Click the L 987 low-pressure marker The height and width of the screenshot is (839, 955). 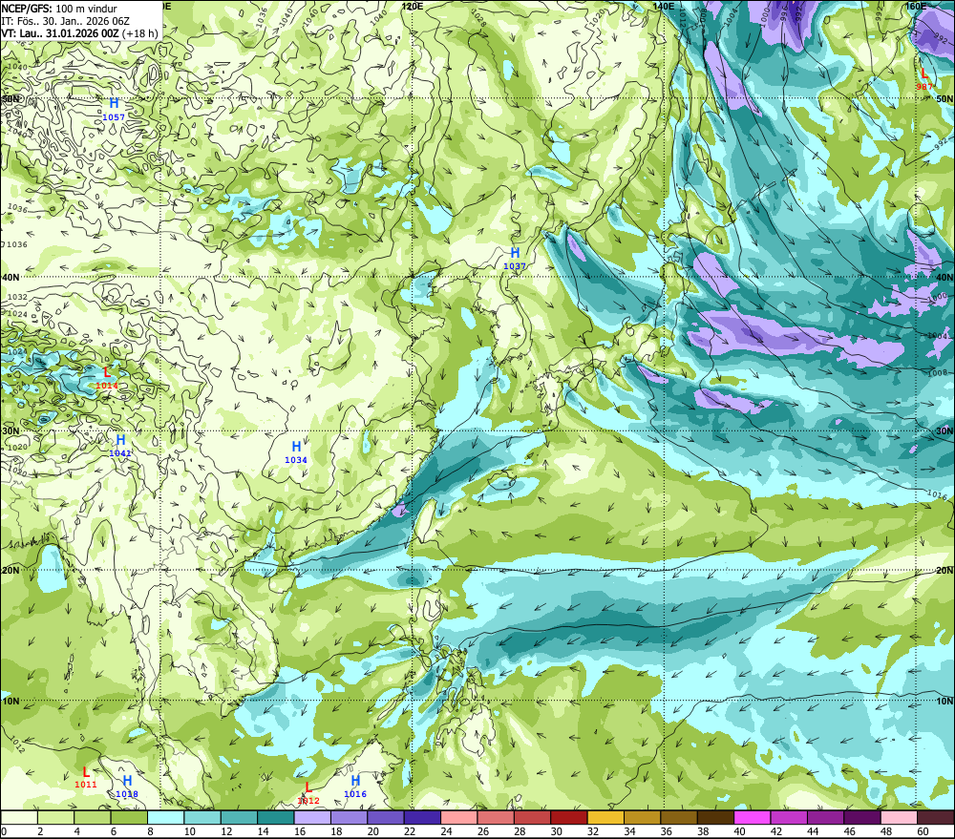(923, 79)
